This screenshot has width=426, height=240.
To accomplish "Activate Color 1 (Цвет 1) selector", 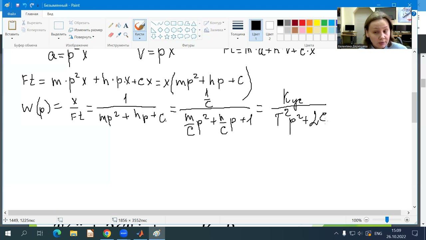I will (x=256, y=30).
